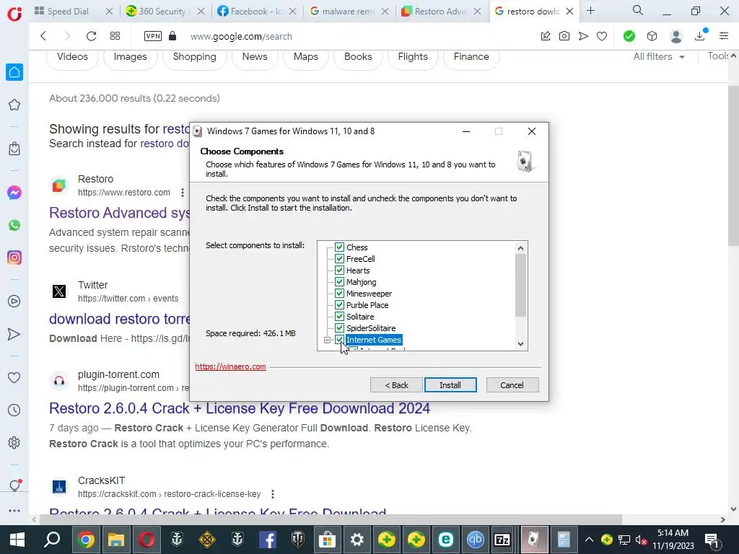Image resolution: width=739 pixels, height=554 pixels.
Task: Click the Back button in installer
Action: [396, 385]
